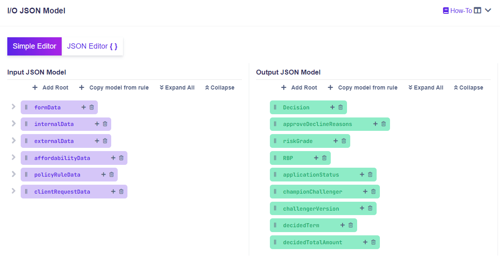Screen dimensions: 500x256
Task: Click plus icon on championChallenger node
Action: pyautogui.click(x=365, y=192)
